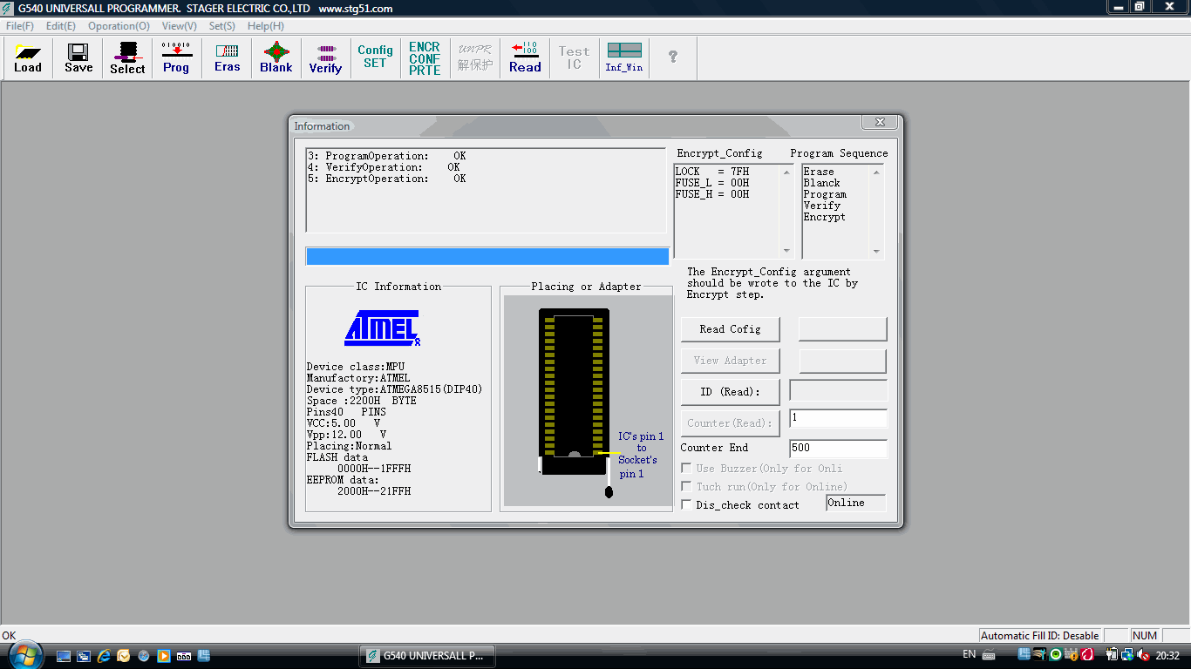Click the FUSE_H = 00H entry

tap(712, 194)
